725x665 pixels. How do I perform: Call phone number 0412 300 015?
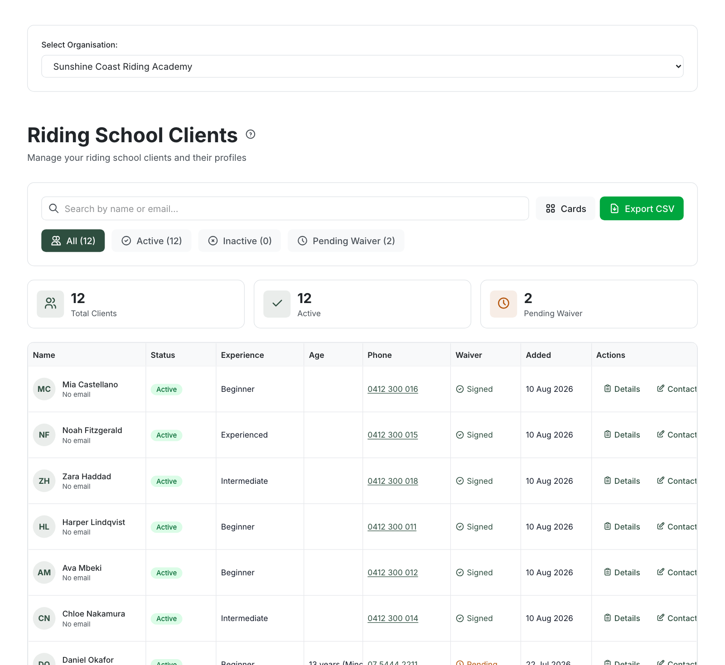pos(393,435)
